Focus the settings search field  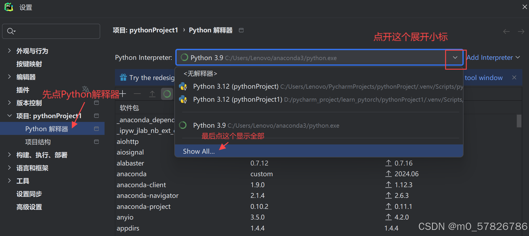click(51, 31)
